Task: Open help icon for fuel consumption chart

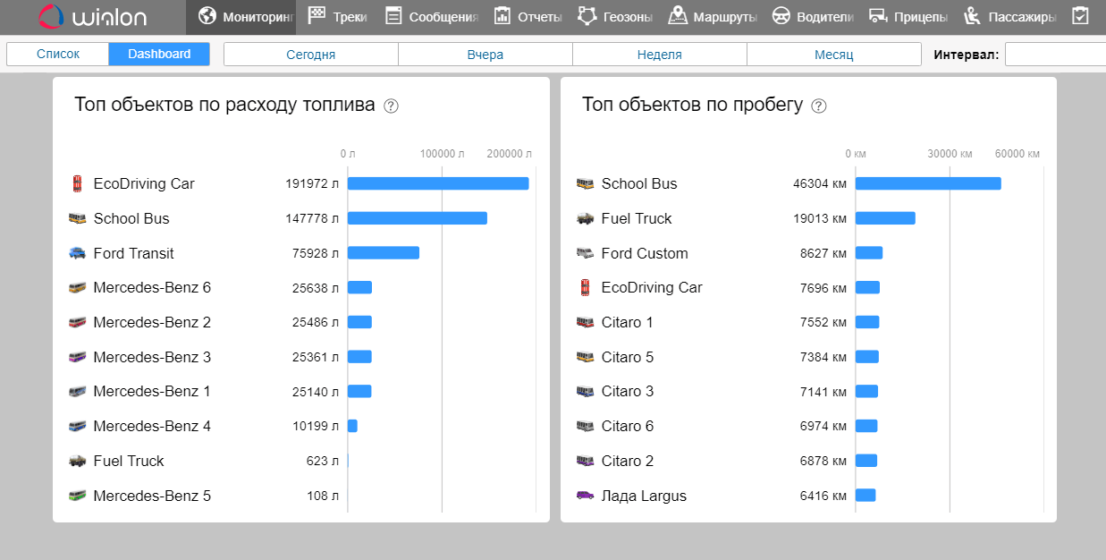Action: tap(391, 106)
